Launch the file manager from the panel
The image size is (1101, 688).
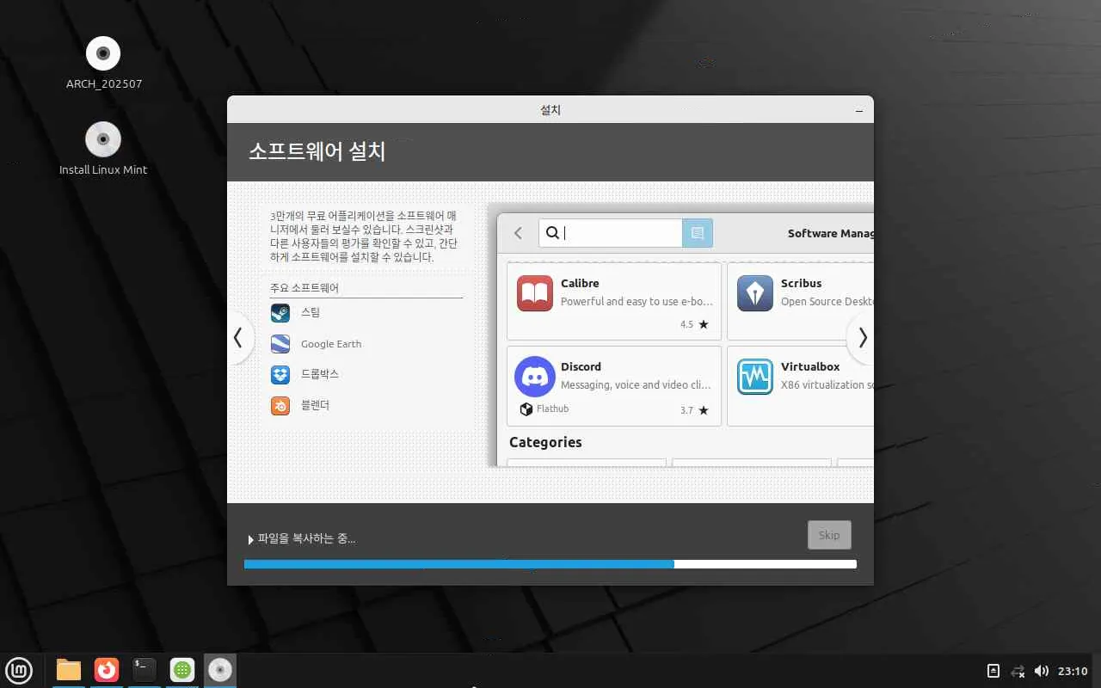68,669
